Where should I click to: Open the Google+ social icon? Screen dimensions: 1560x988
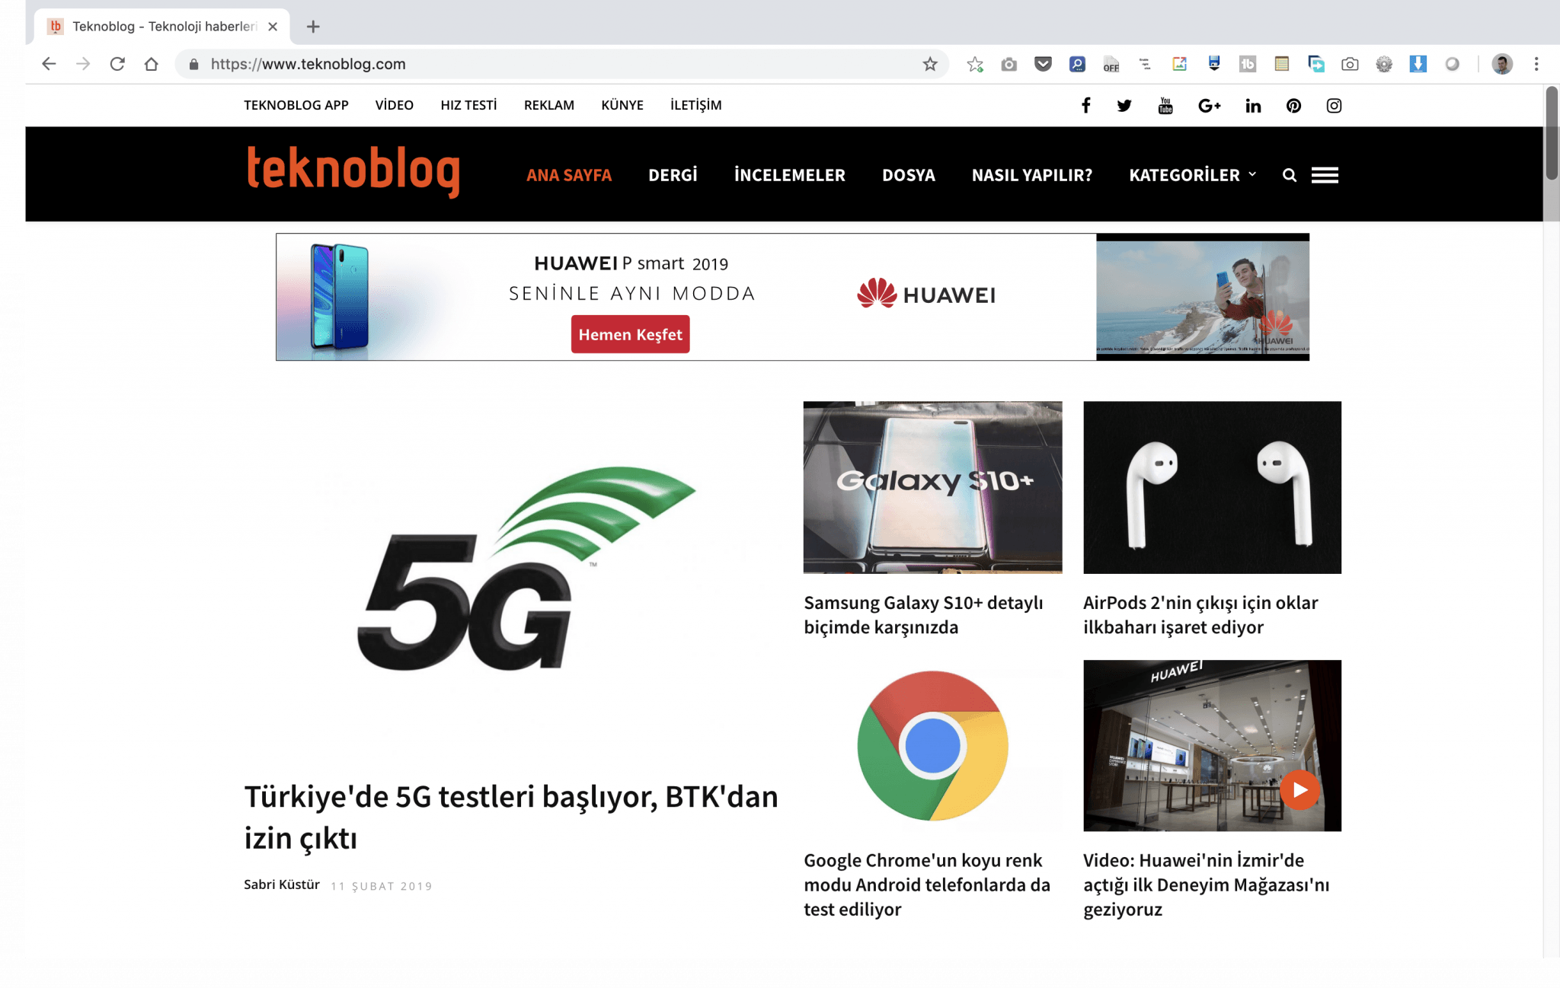[1209, 106]
